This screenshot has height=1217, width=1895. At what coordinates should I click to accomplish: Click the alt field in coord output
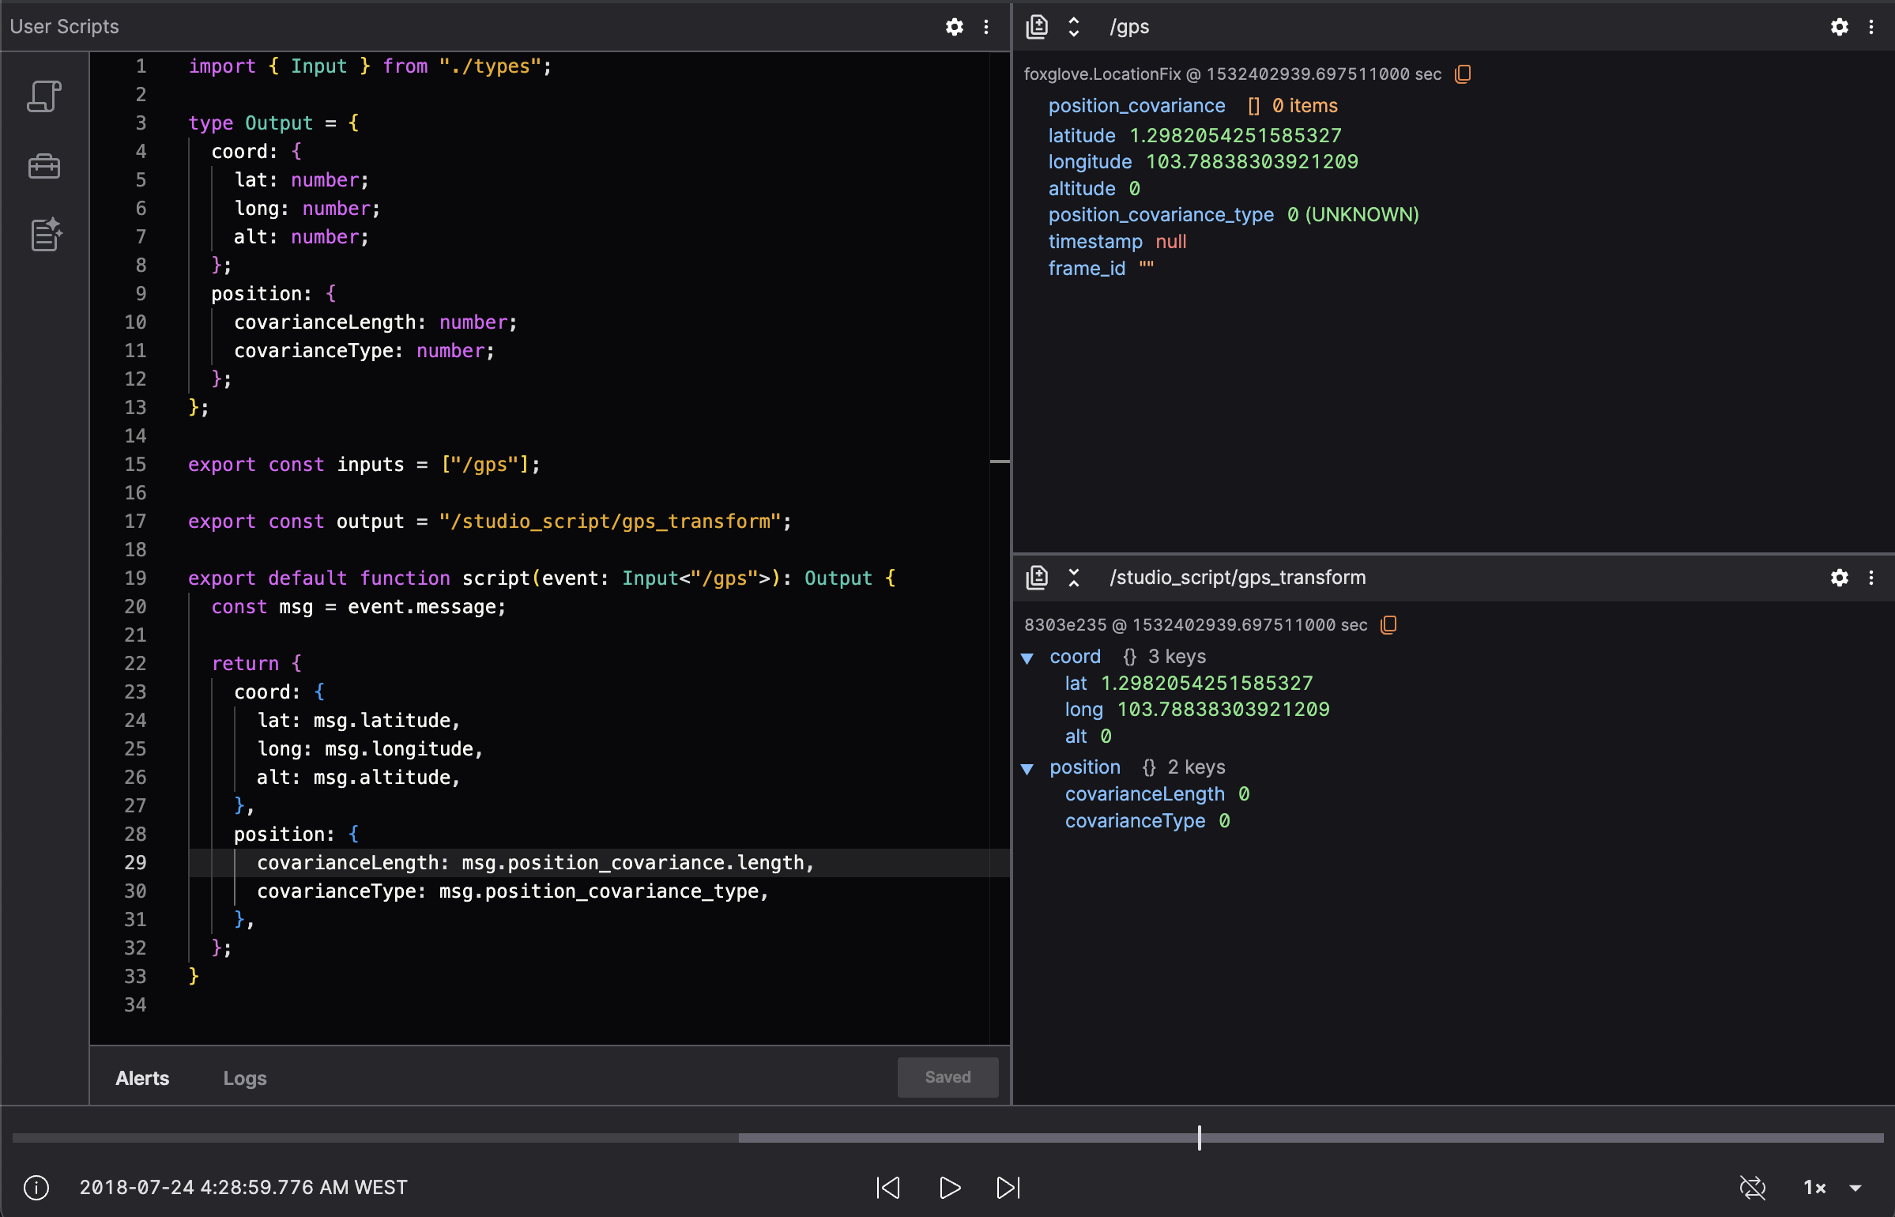[x=1088, y=737]
